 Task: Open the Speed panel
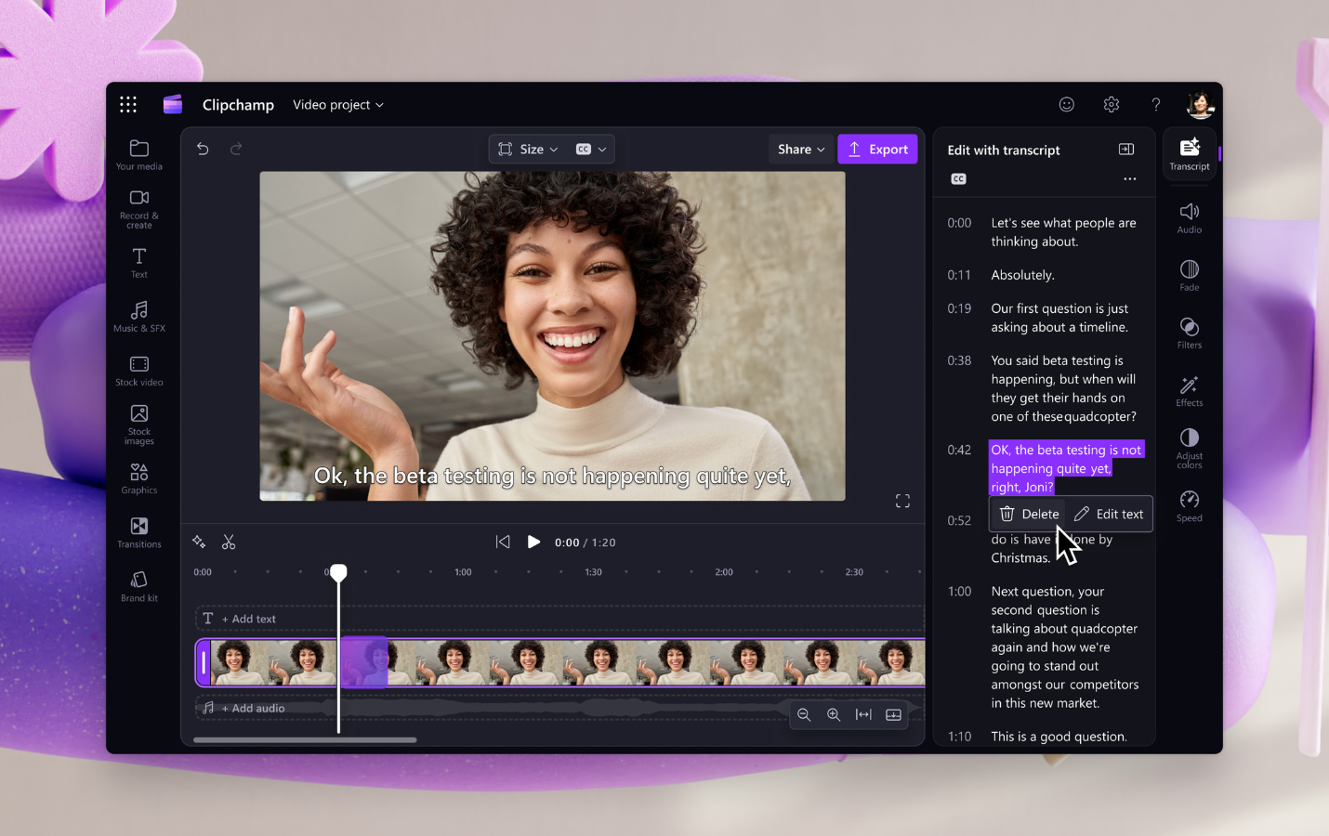click(x=1190, y=506)
